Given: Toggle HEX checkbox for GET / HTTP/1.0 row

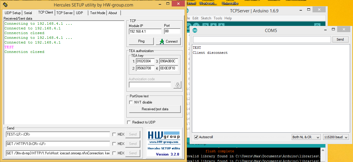Looking at the screenshot, I should [x=114, y=144].
